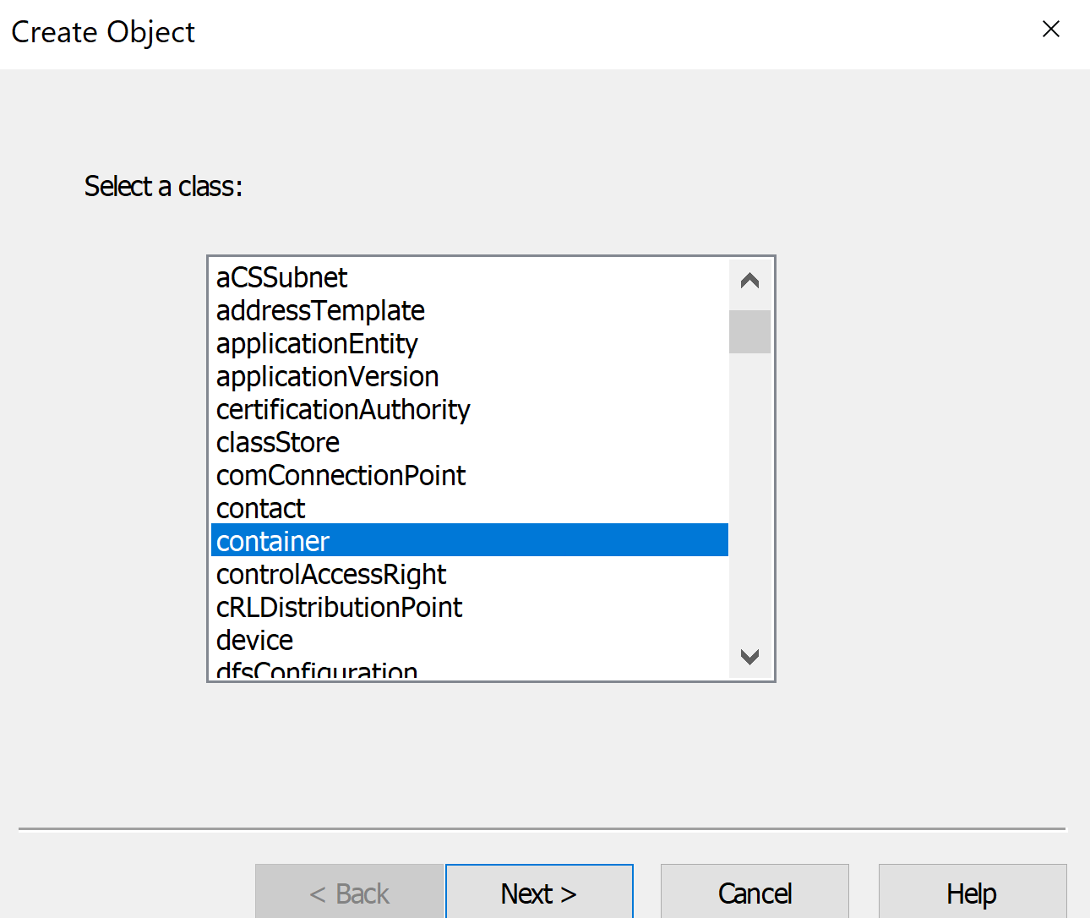Viewport: 1090px width, 918px height.
Task: Close the Create Object window
Action: [x=1051, y=30]
